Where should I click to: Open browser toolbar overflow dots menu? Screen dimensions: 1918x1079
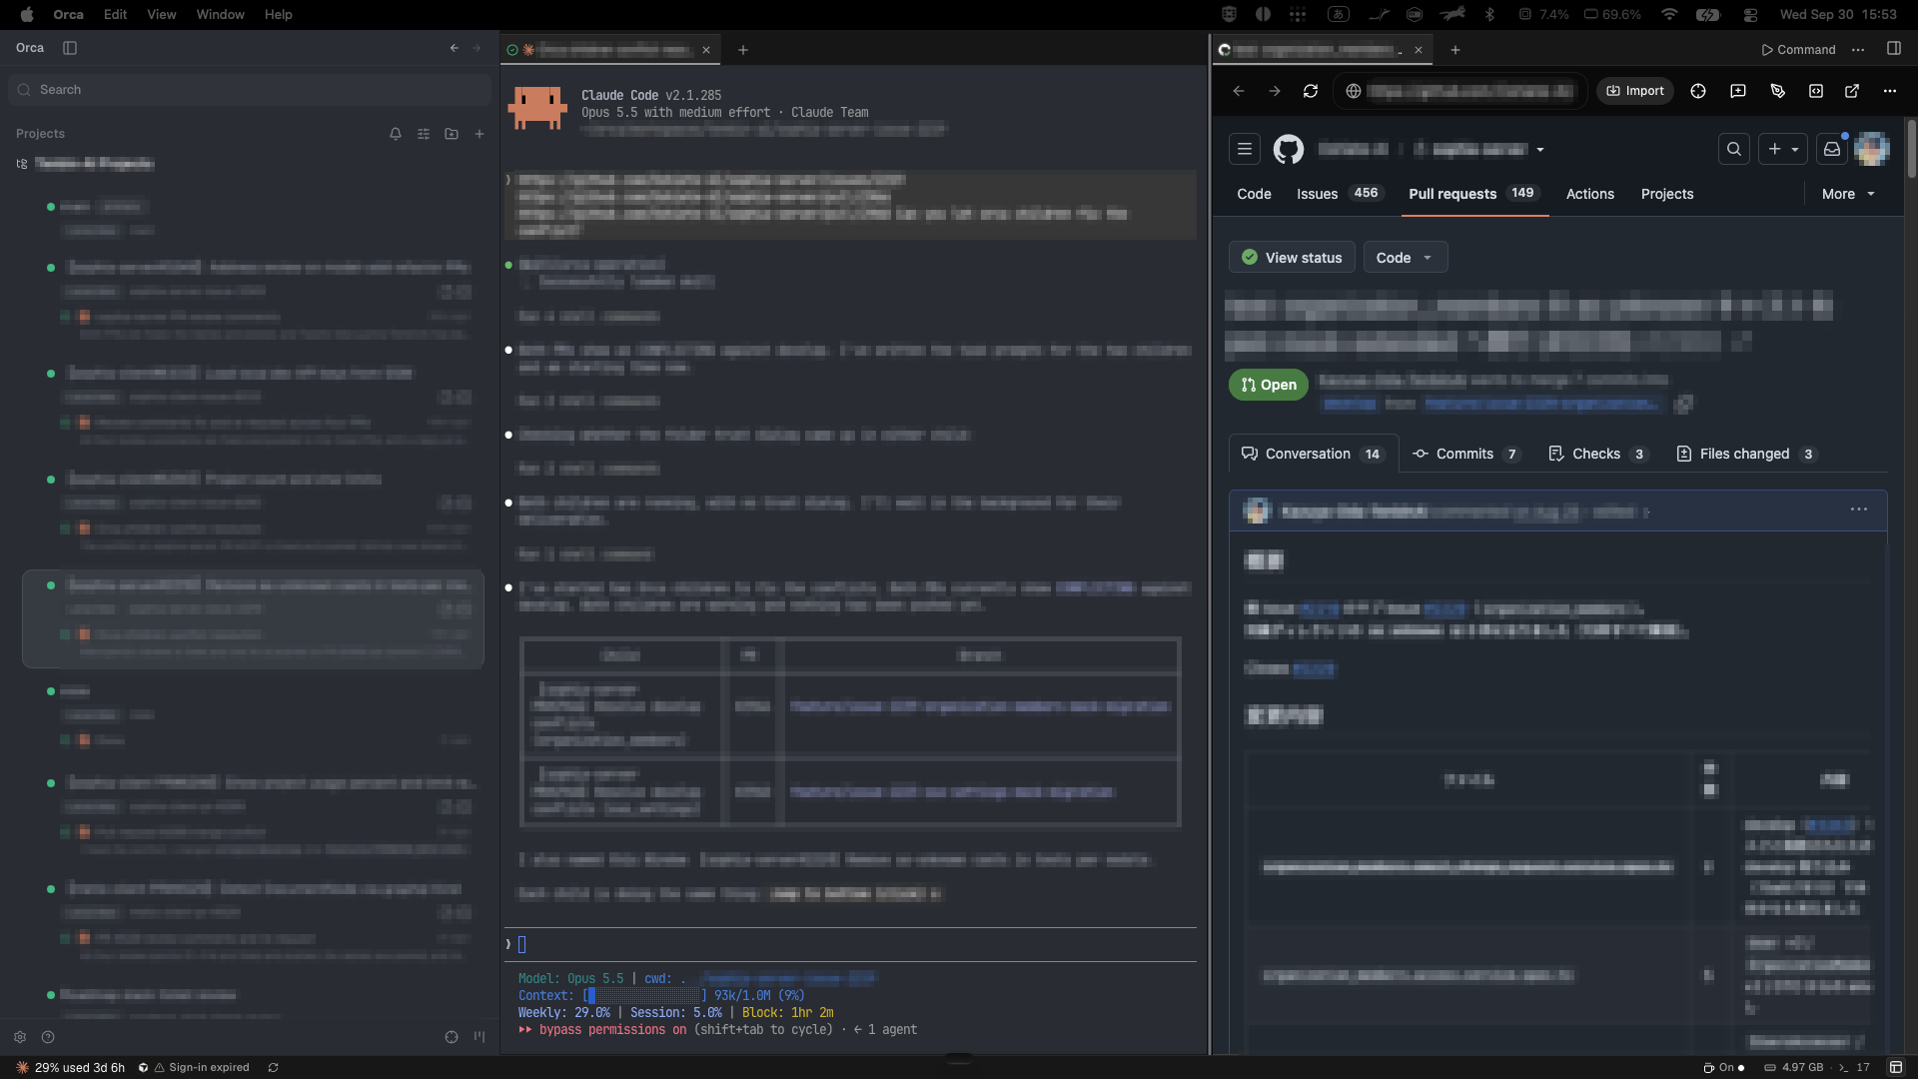pyautogui.click(x=1890, y=91)
